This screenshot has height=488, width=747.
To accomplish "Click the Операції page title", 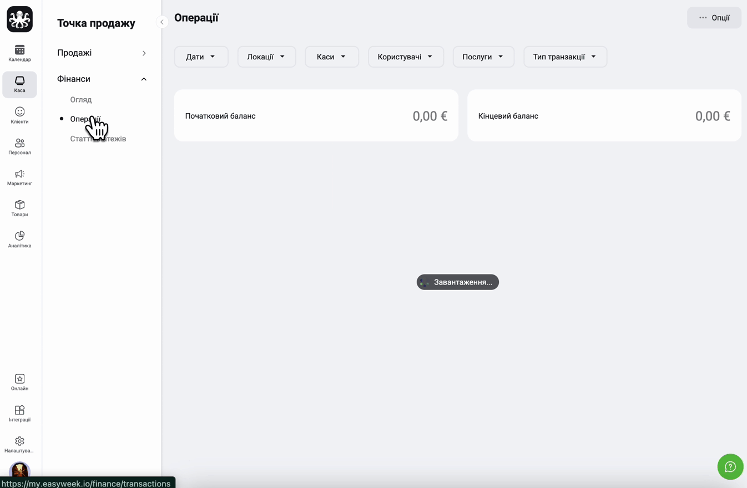I will tap(196, 18).
